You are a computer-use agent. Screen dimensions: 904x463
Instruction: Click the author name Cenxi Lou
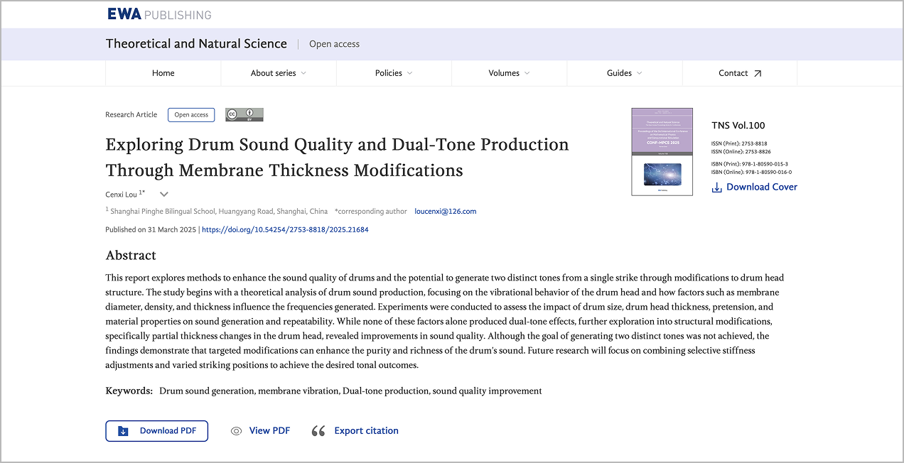[122, 195]
